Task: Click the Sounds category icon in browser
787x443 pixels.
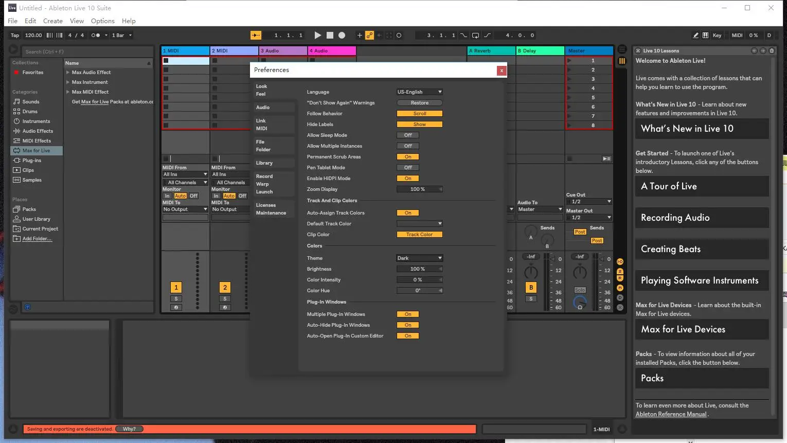Action: click(16, 101)
